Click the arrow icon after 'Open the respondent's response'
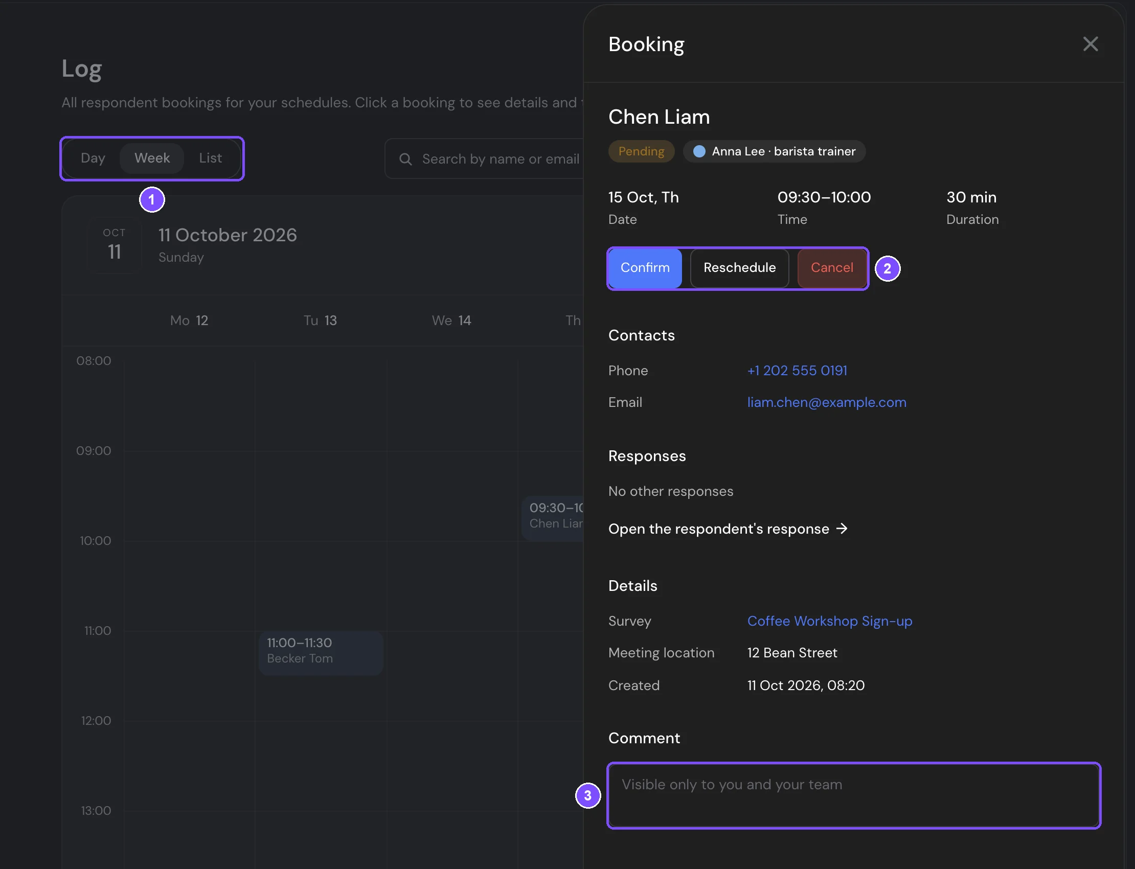Screen dimensions: 1135x869 click(842, 528)
